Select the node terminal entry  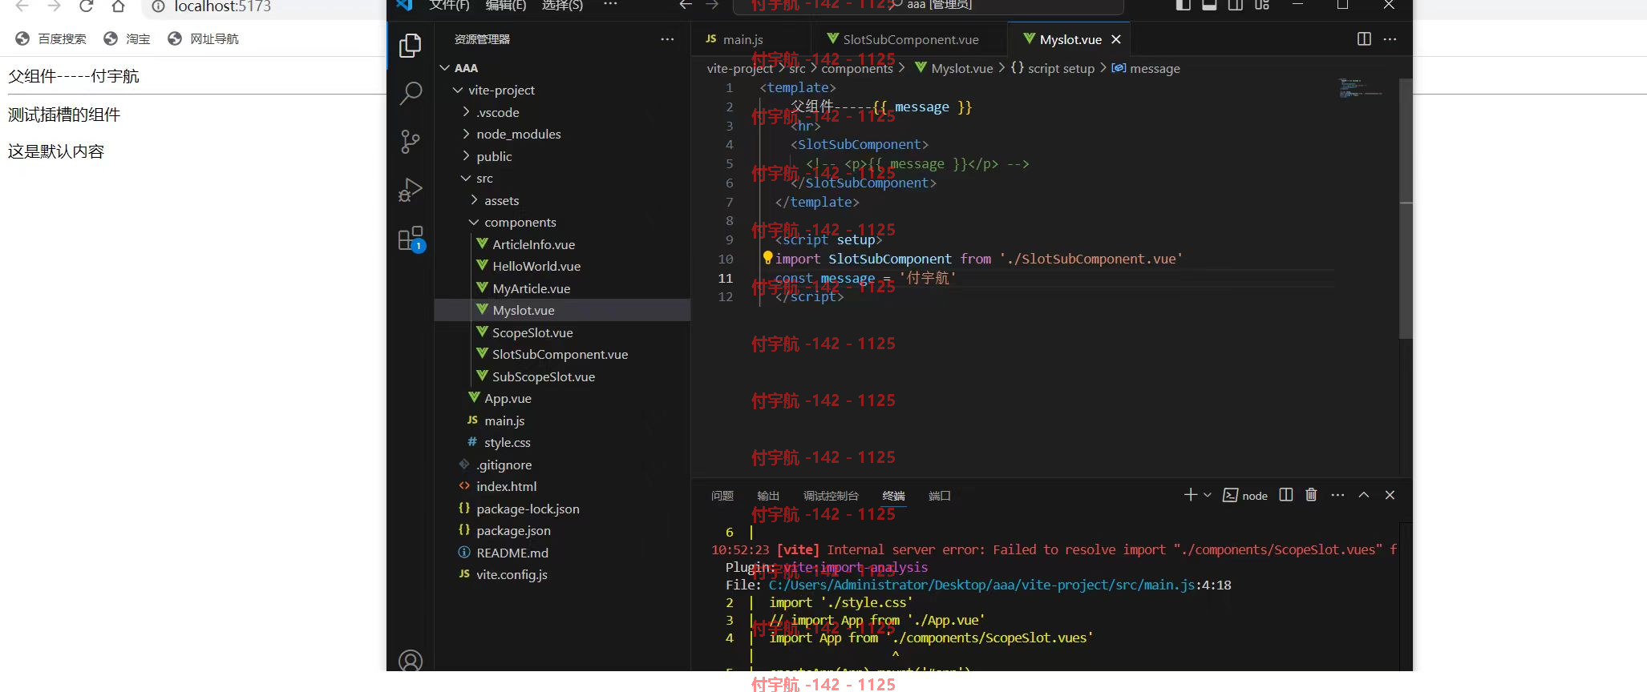1245,496
